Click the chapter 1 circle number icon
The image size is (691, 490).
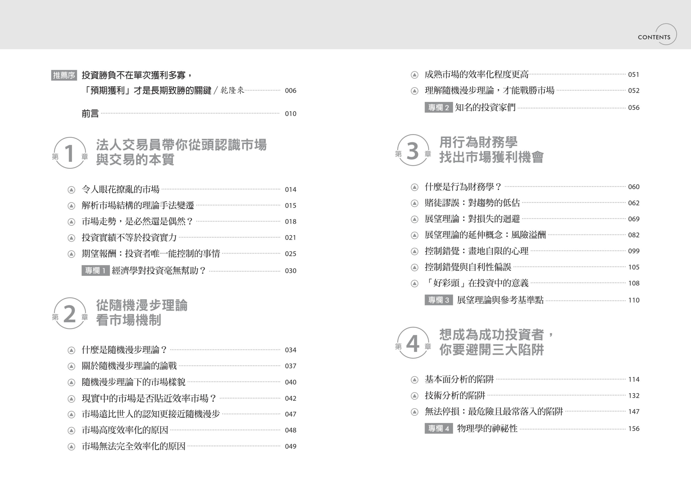tap(70, 153)
